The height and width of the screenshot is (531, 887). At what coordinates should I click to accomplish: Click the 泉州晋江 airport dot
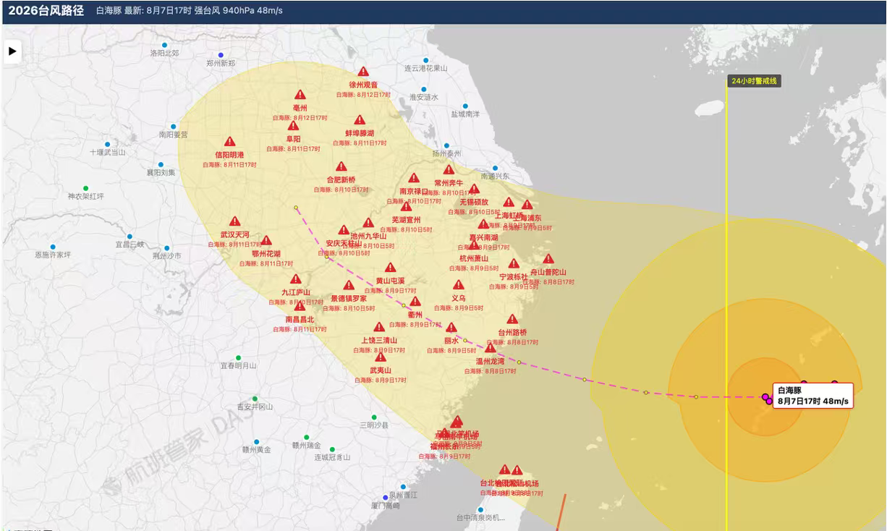pyautogui.click(x=403, y=487)
